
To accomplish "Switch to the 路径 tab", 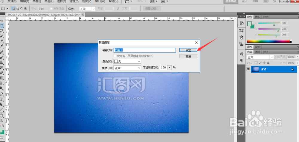I will pos(266,52).
